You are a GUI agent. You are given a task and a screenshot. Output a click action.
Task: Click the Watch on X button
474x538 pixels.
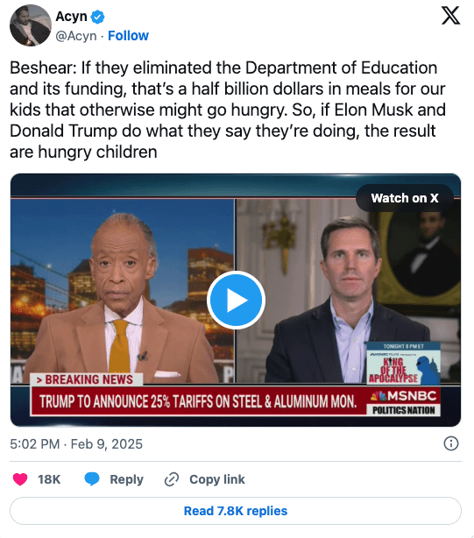(x=405, y=198)
